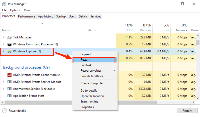Click the AMD External Events Client Module icon
Screen dimensions: 200x117
pyautogui.click(x=9, y=75)
